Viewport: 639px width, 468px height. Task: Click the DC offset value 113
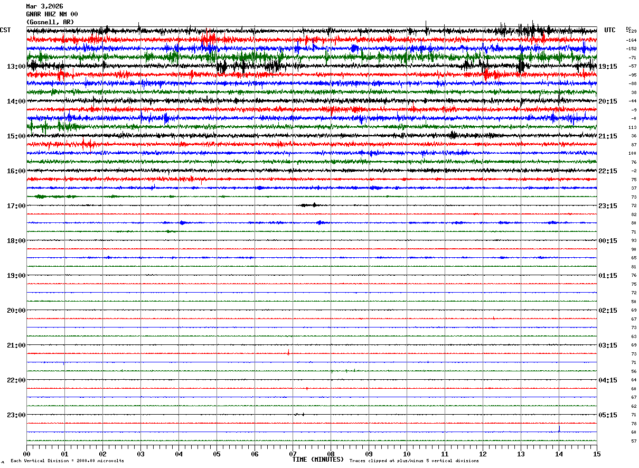coord(633,127)
